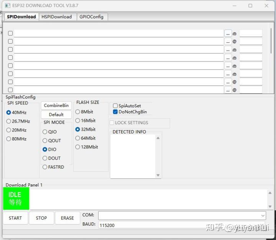Tick the second firmware file checkbox

(x=10, y=41)
